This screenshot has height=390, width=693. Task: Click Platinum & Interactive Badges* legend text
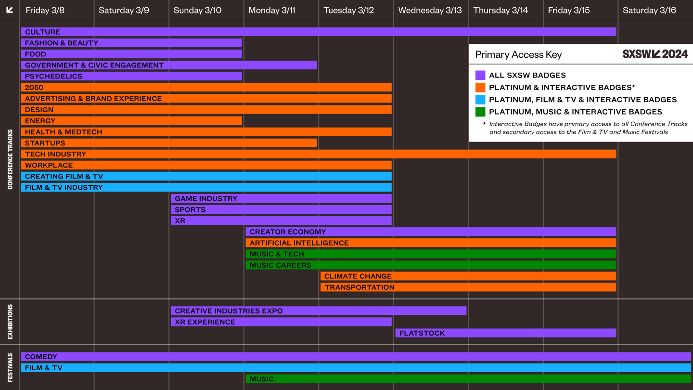pos(562,87)
